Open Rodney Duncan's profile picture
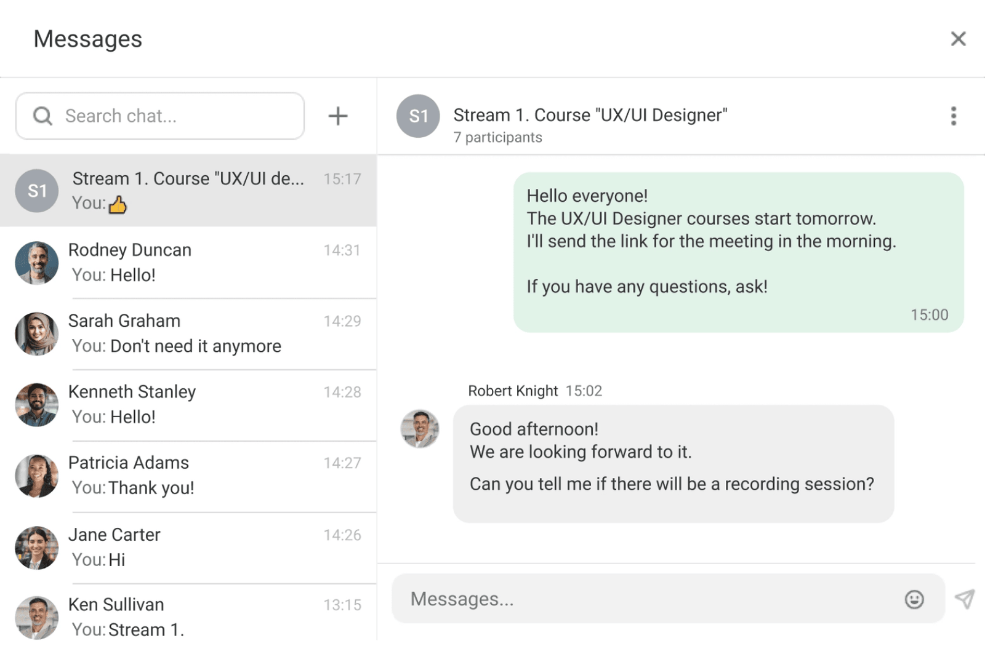985x654 pixels. (36, 263)
